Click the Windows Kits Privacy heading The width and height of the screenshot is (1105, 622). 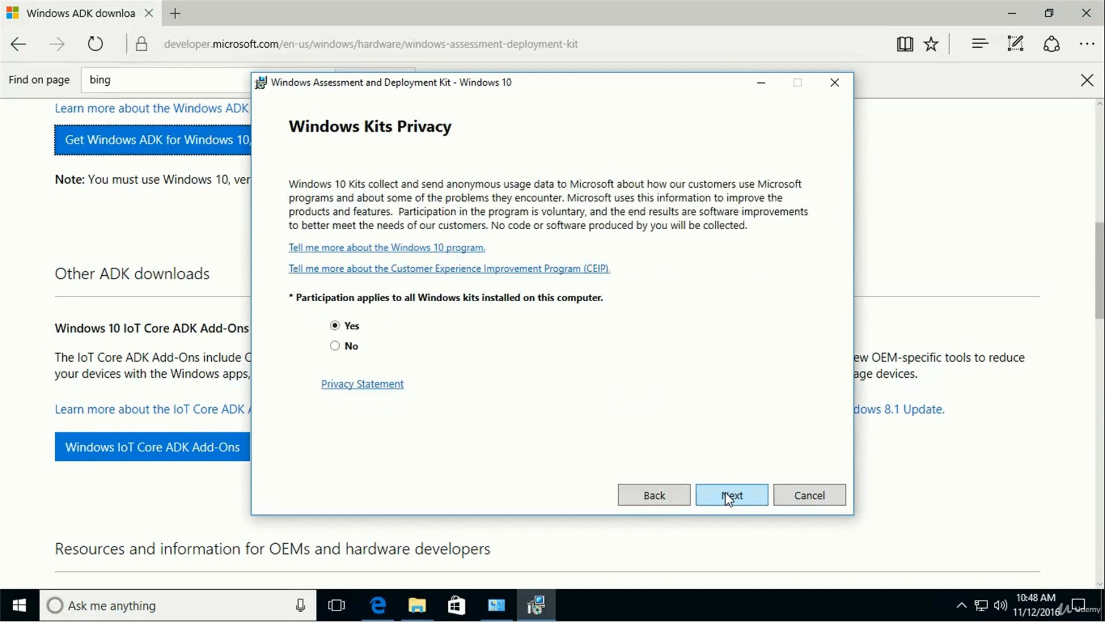point(370,127)
